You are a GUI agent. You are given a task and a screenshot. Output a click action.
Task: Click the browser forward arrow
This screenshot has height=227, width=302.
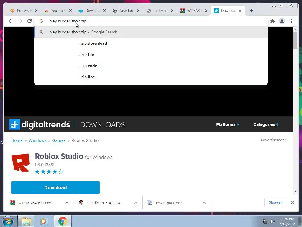[x=20, y=21]
